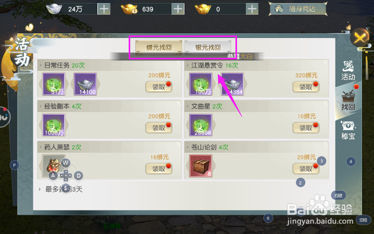The height and width of the screenshot is (234, 374).
Task: Claim the 文曲星 10绑元 reward
Action: [306, 128]
